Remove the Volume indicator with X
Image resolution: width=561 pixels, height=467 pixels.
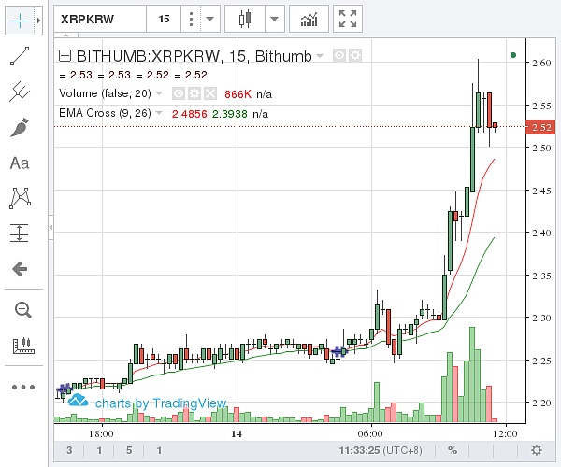210,93
